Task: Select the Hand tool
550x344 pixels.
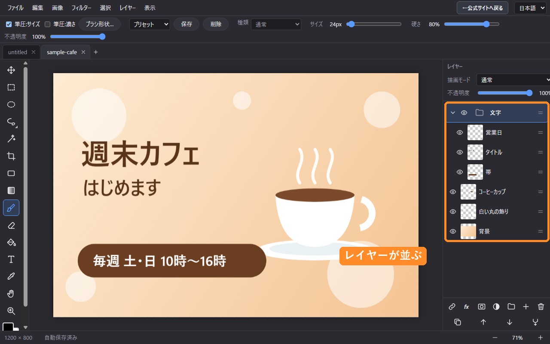Action: [11, 294]
